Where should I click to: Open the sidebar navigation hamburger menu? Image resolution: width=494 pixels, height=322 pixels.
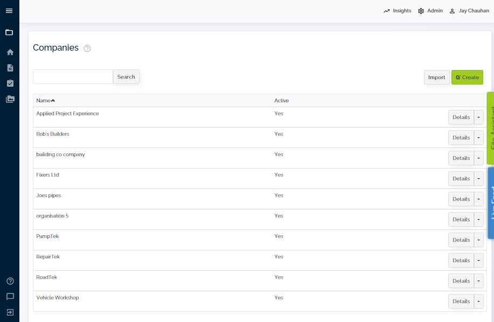coord(9,10)
